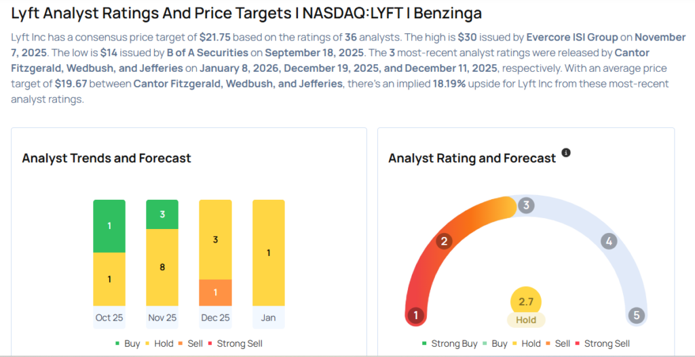
Task: Toggle Buy legend item in Analyst Trends chart
Action: 127,343
